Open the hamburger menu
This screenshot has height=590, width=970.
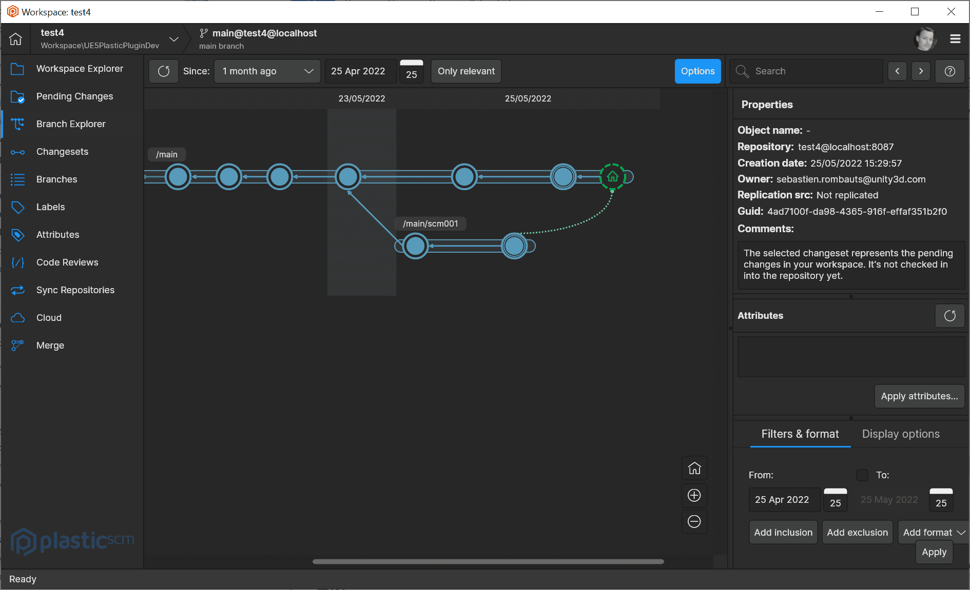coord(955,38)
